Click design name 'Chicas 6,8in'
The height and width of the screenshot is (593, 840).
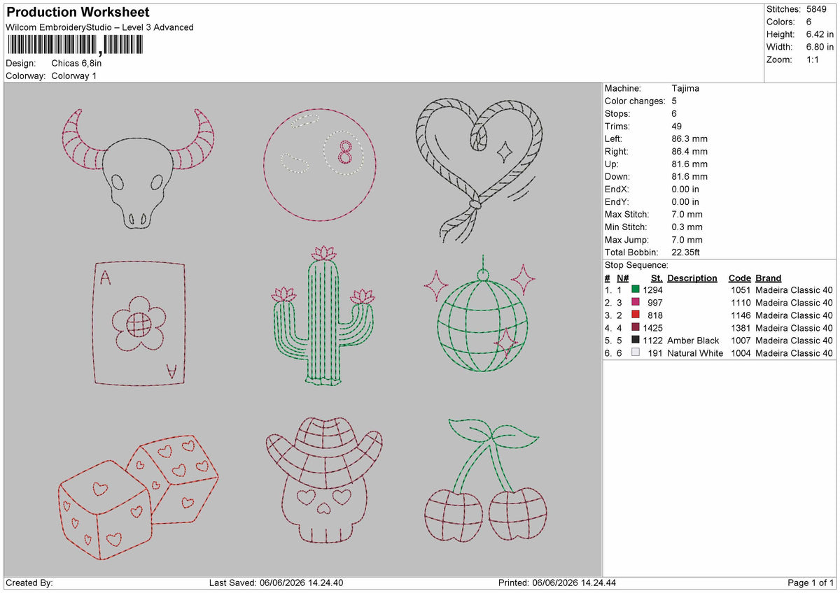(x=76, y=63)
